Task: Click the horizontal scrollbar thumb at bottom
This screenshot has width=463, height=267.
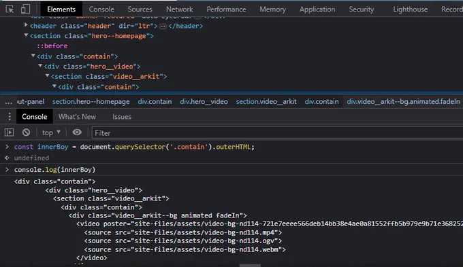Action: click(250, 266)
